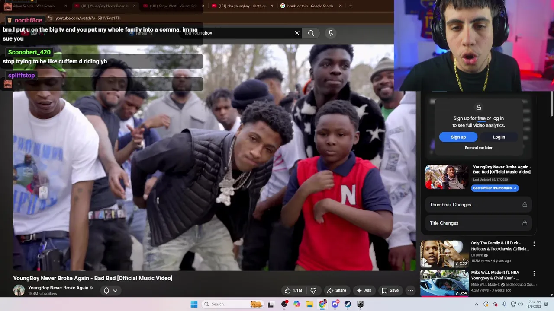The image size is (554, 311).
Task: Switch to nba youngboy death tab
Action: pyautogui.click(x=242, y=6)
